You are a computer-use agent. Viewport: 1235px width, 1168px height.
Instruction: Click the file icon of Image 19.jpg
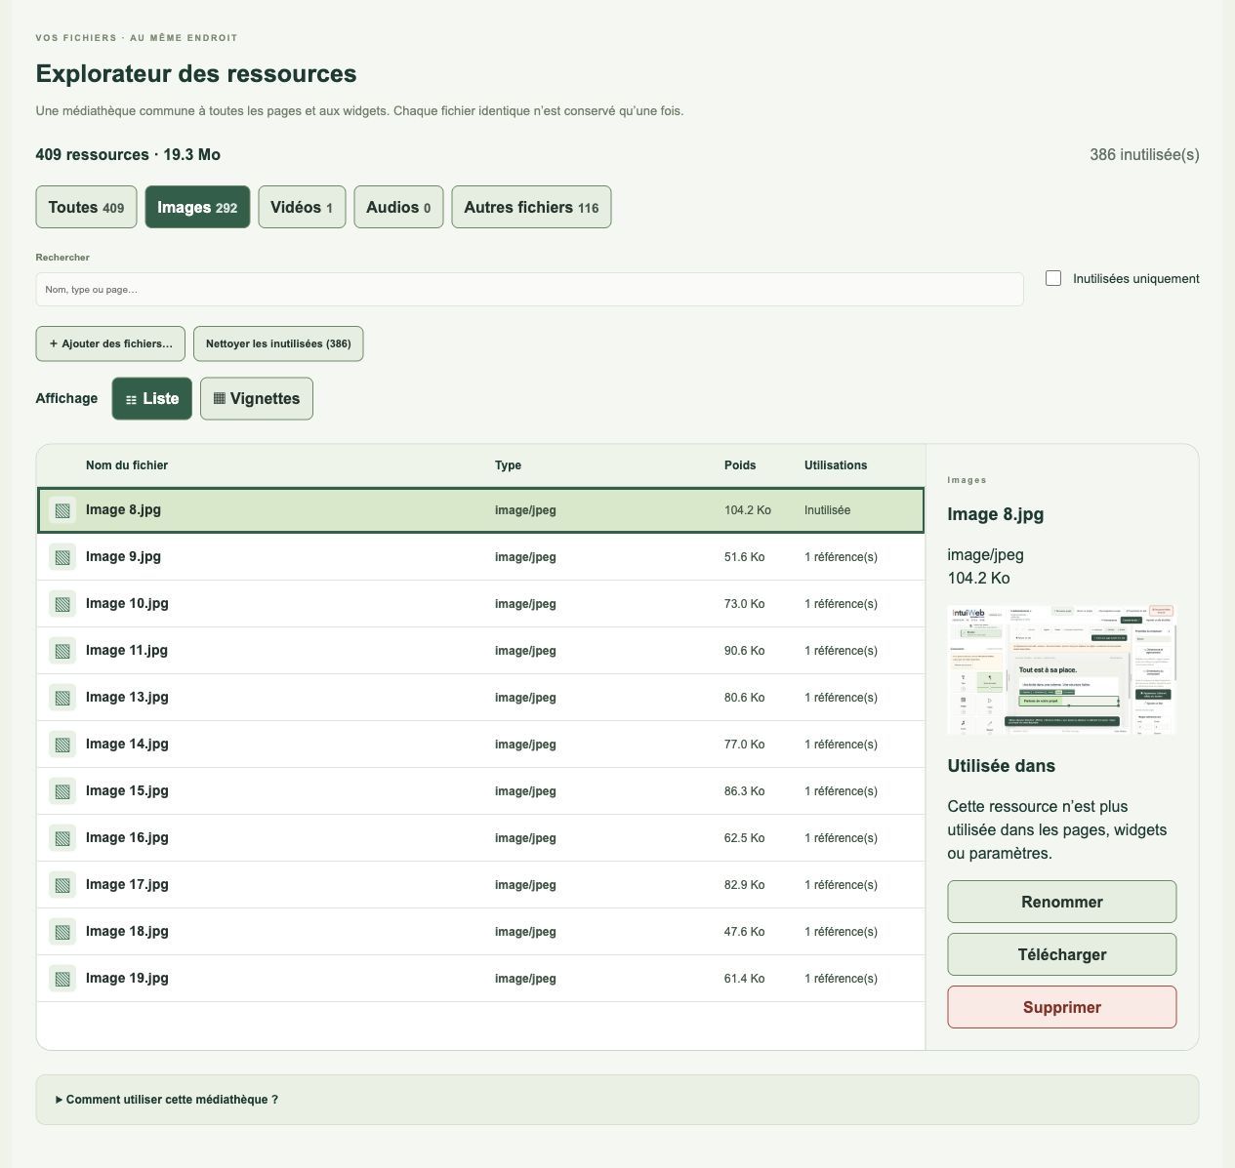[x=62, y=979]
